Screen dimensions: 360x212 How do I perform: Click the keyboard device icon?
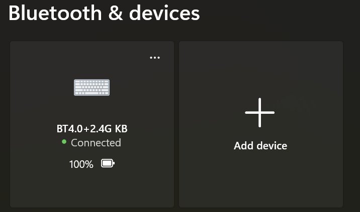click(92, 87)
